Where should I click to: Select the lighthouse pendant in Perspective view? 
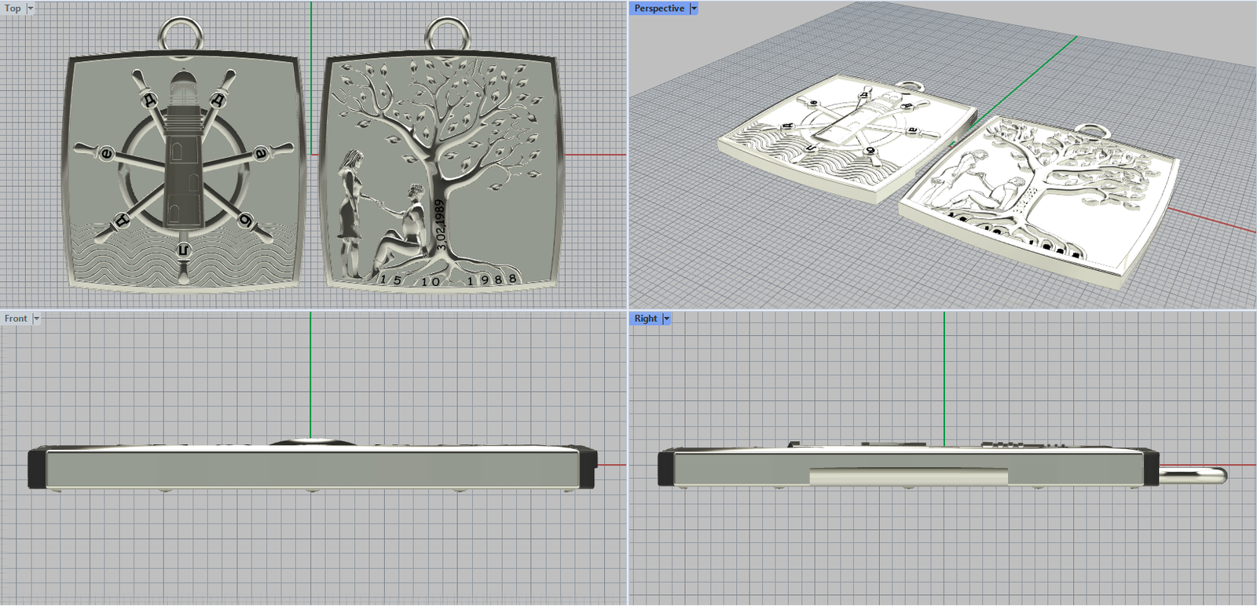click(x=847, y=138)
